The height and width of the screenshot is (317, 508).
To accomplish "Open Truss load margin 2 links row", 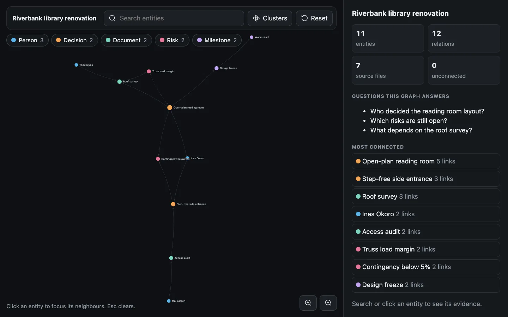I will [x=426, y=249].
